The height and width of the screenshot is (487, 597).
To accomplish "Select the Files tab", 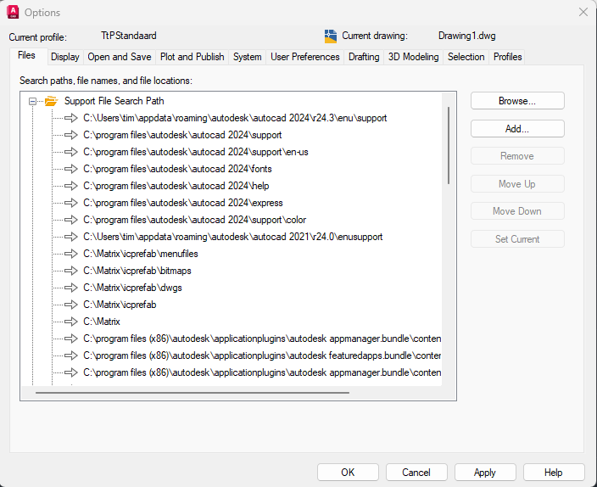I will 26,56.
